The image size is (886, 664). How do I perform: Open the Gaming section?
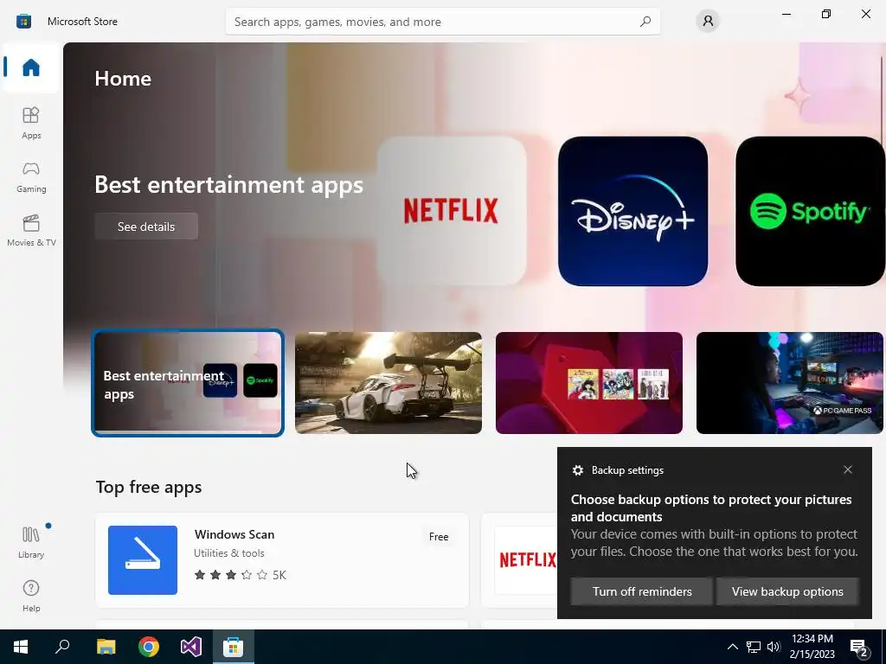(x=31, y=176)
